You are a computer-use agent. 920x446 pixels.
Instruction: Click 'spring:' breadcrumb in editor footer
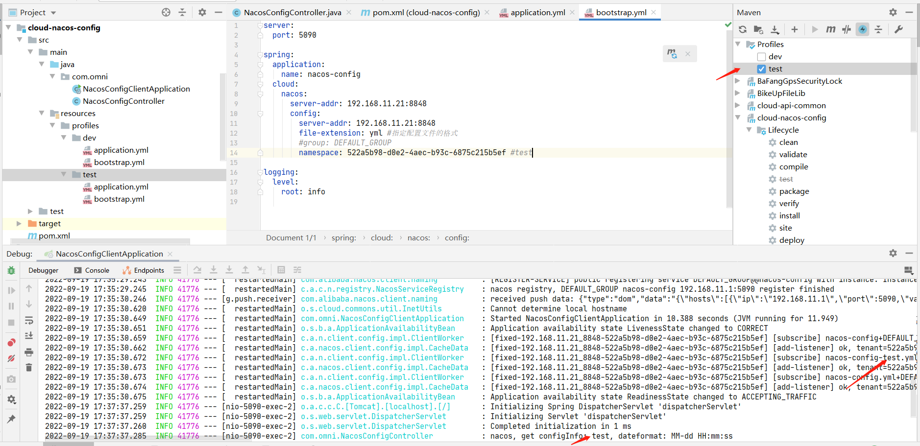click(x=343, y=238)
